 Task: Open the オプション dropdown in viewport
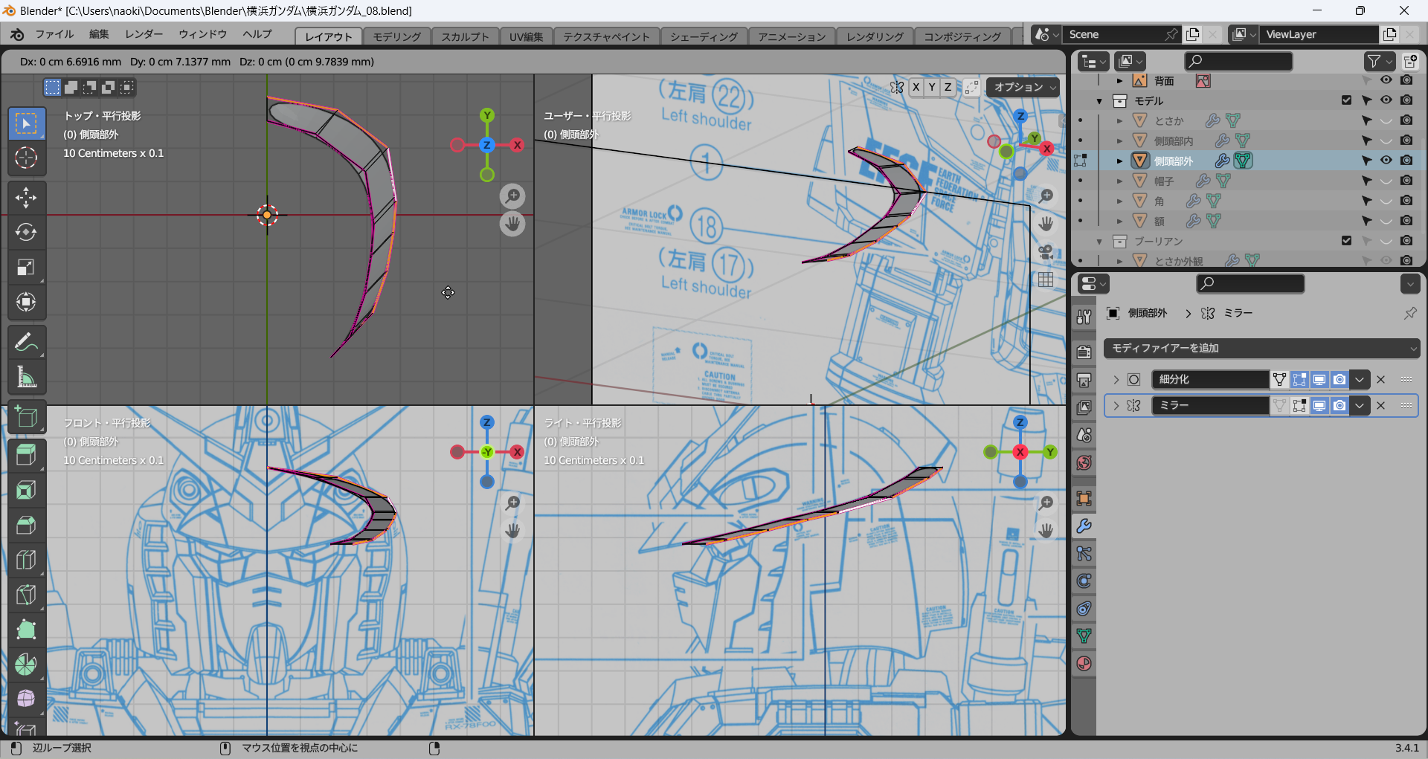pos(1023,87)
